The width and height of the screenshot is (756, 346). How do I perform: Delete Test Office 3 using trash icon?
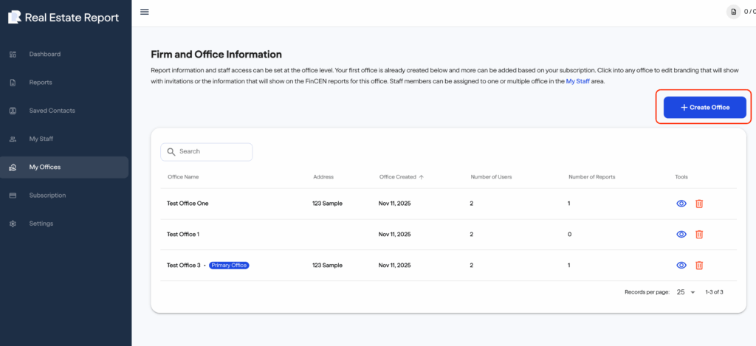pos(699,266)
